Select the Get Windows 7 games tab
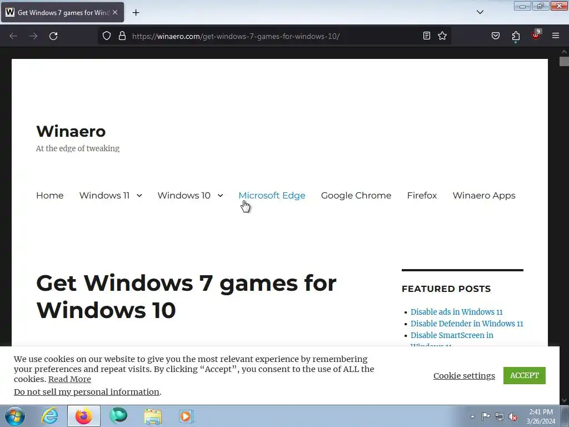The image size is (569, 427). (x=62, y=12)
